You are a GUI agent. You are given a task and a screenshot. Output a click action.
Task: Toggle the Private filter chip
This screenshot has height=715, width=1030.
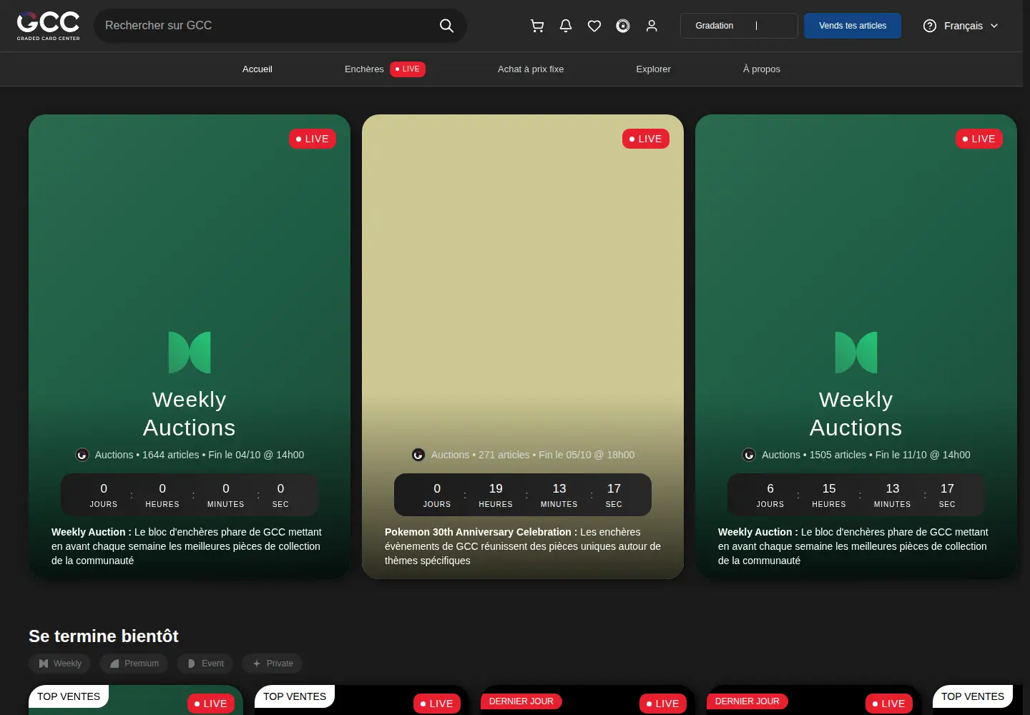(273, 664)
